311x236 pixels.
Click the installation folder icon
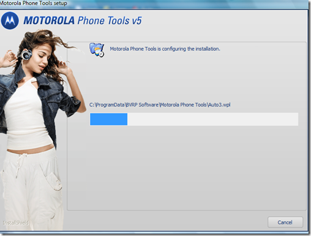[x=97, y=50]
